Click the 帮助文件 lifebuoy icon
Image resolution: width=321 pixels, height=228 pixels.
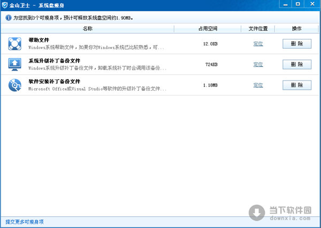click(x=14, y=44)
